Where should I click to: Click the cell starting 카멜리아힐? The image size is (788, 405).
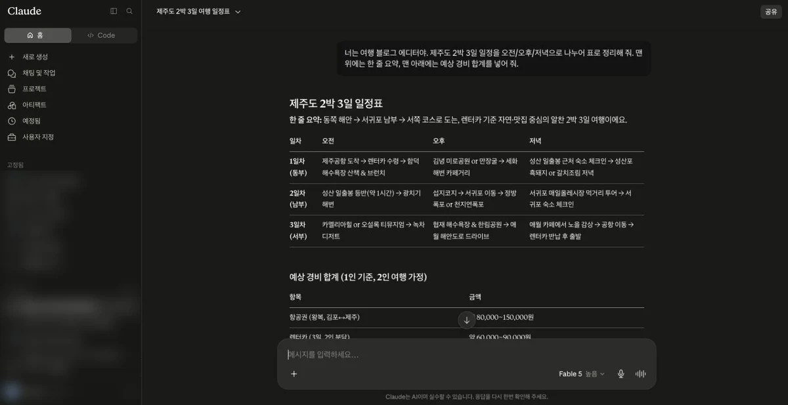373,230
